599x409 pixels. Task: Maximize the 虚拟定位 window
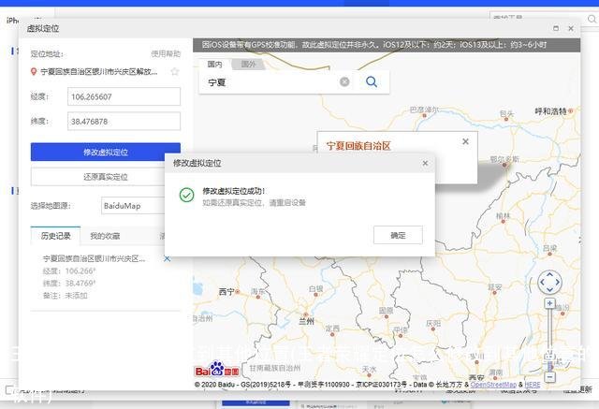[556, 28]
